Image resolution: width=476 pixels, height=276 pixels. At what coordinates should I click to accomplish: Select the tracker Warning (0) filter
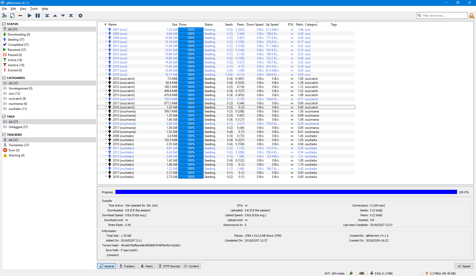point(49,155)
